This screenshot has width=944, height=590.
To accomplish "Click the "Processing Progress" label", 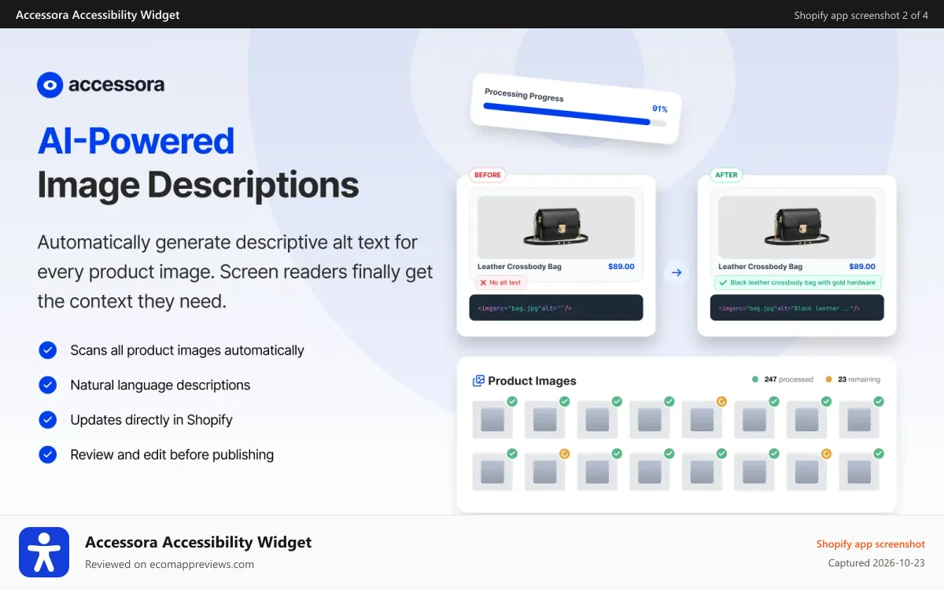I will (524, 95).
